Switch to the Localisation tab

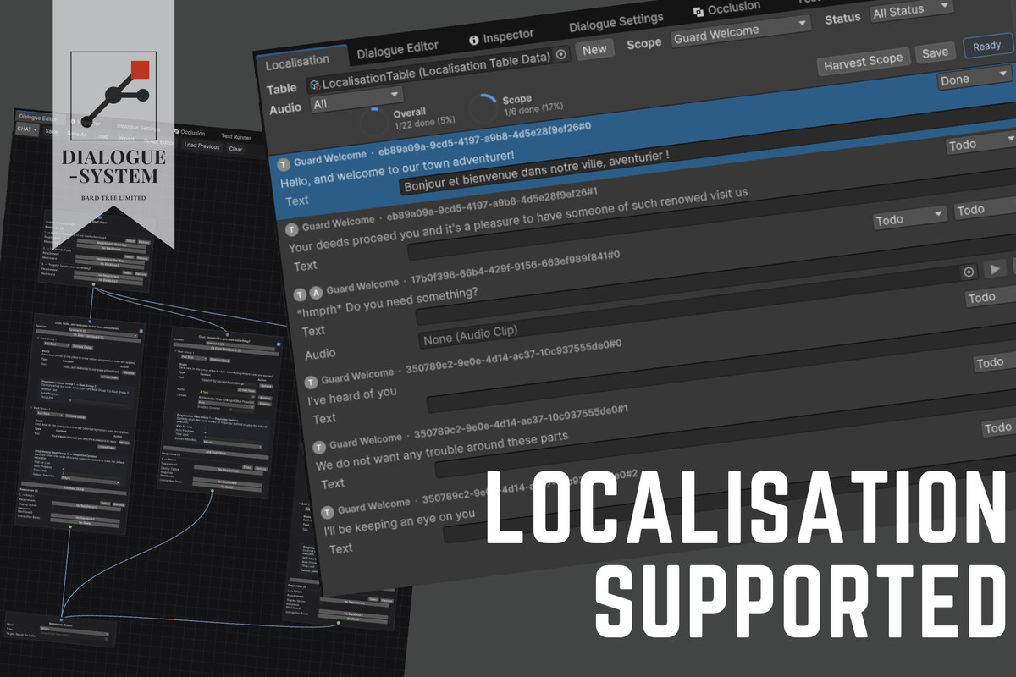coord(297,62)
